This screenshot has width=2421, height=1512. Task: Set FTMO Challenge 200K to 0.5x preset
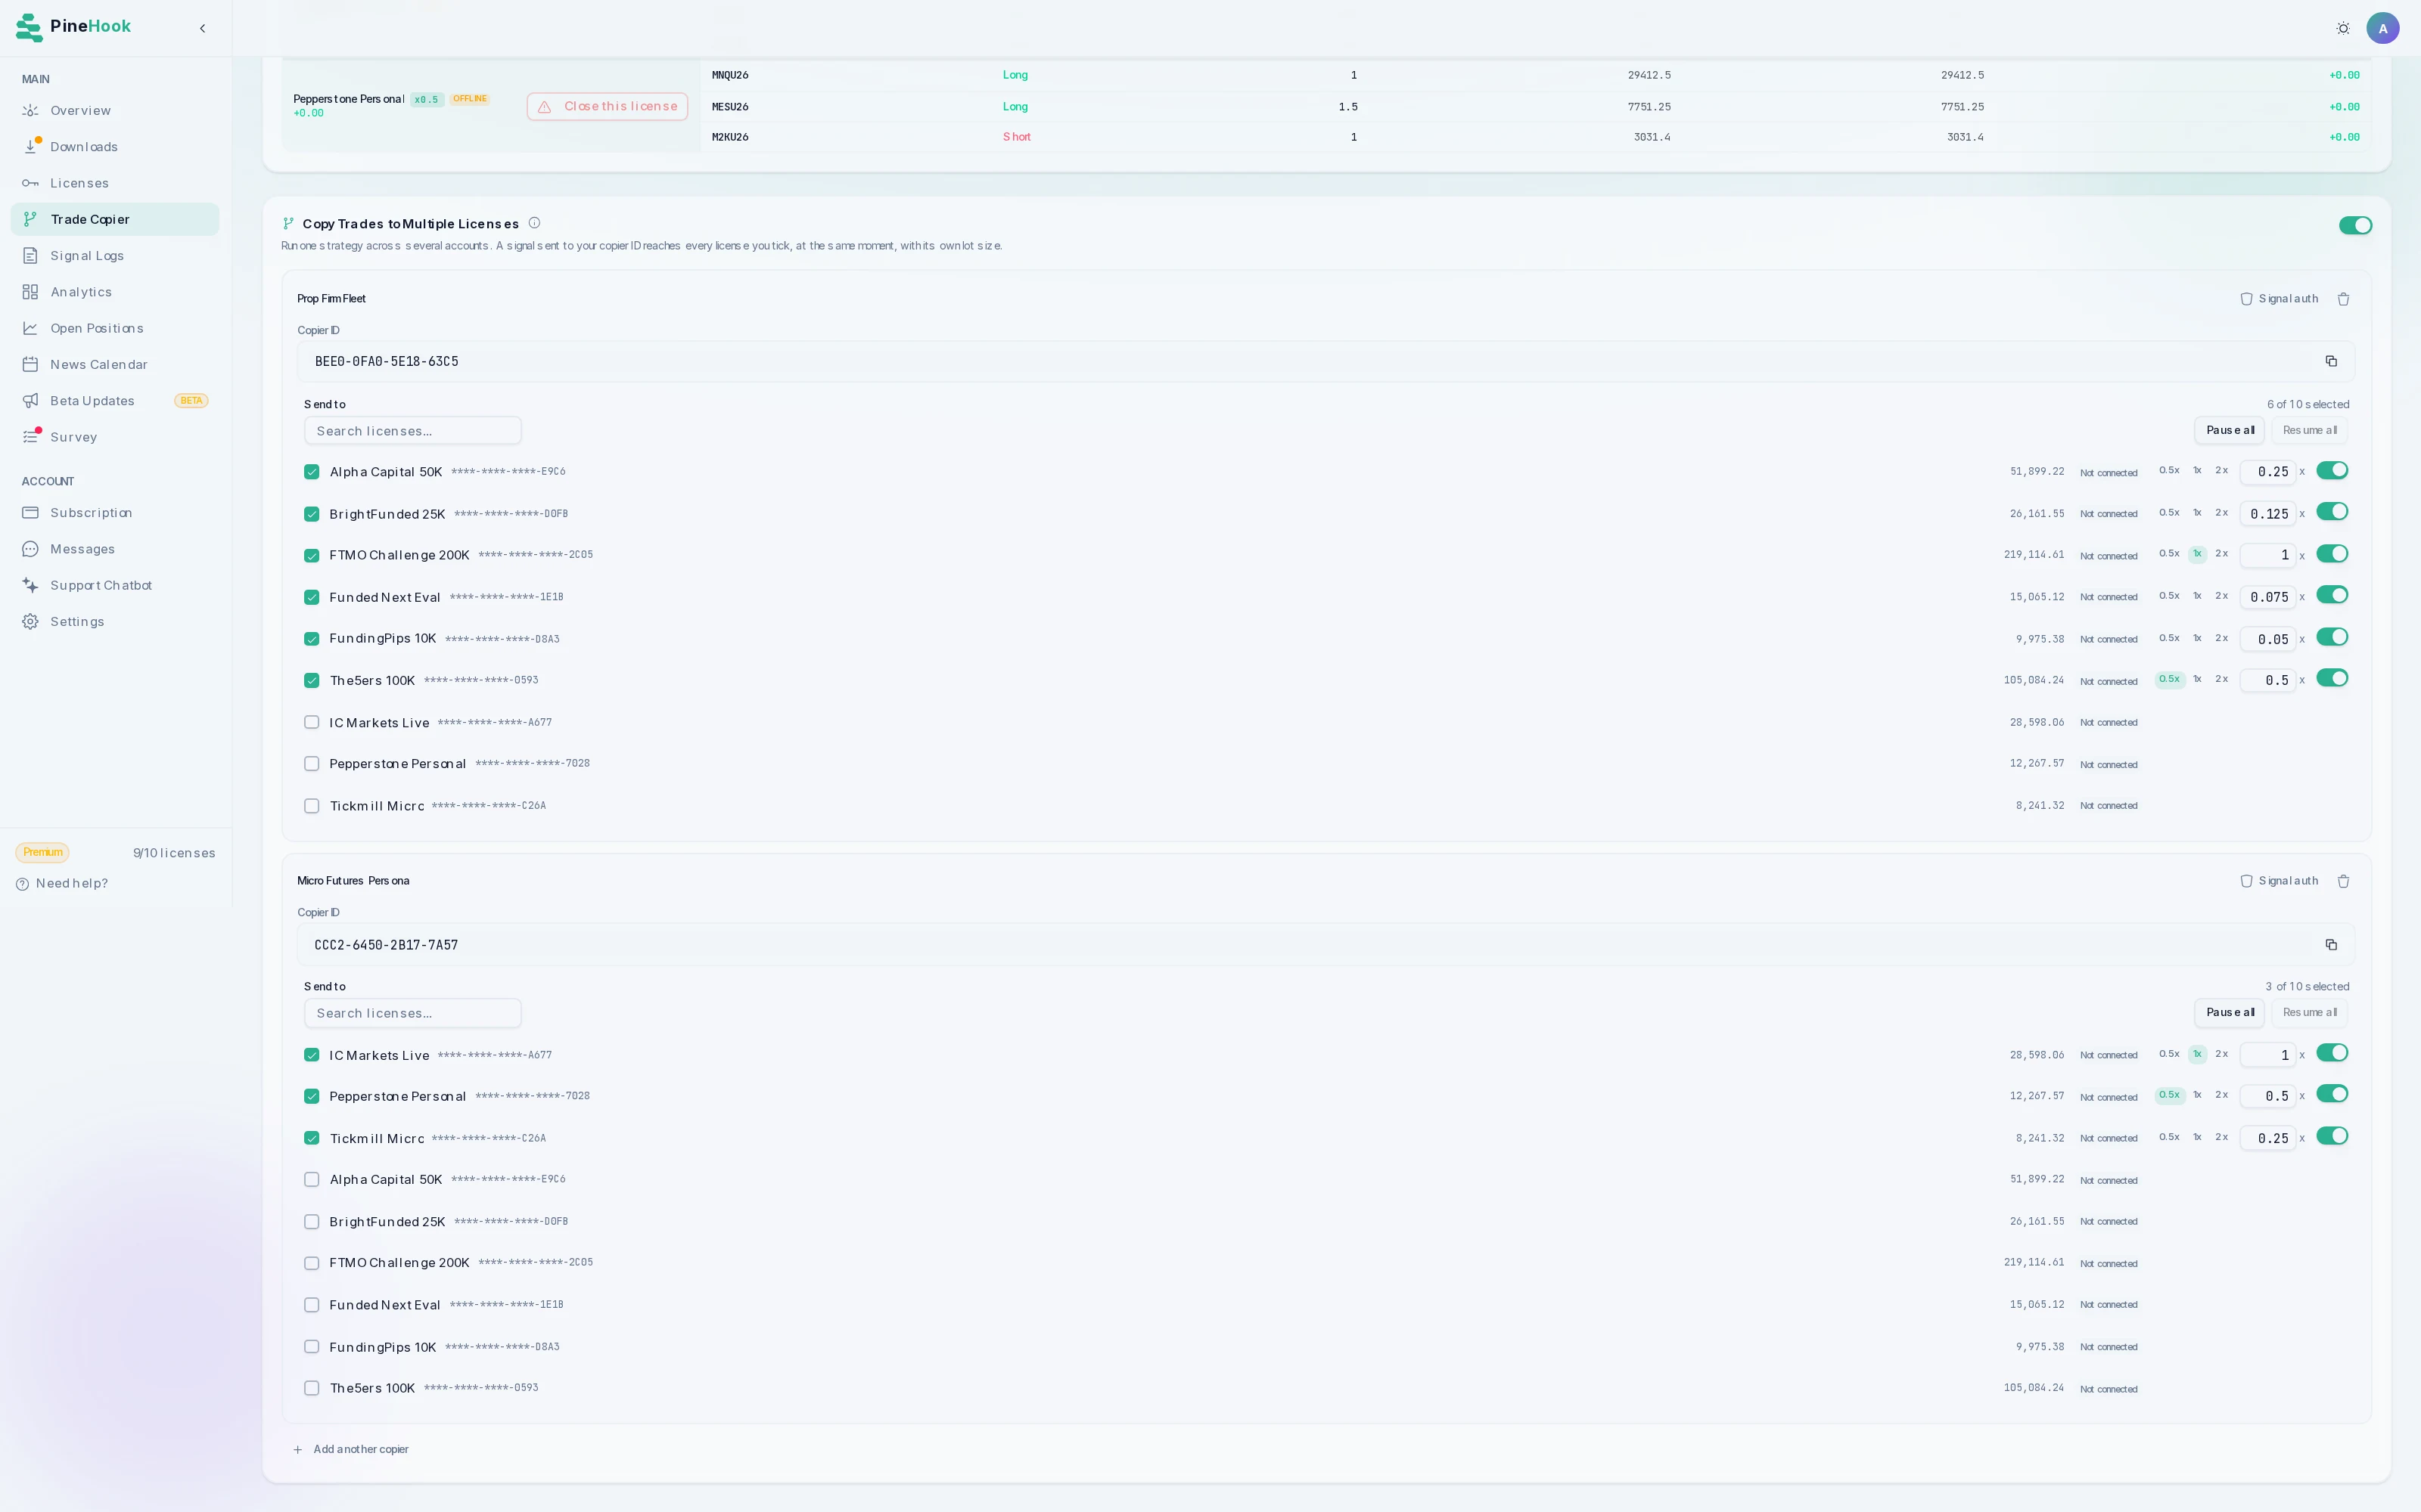(2169, 553)
